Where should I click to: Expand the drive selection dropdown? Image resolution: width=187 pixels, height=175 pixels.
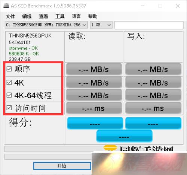(46, 25)
